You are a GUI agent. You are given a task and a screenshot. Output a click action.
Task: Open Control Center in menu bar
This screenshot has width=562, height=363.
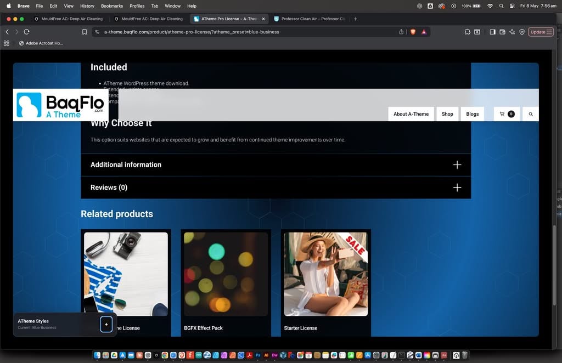tap(512, 6)
